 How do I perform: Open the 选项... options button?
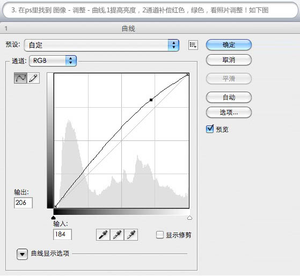tap(229, 113)
